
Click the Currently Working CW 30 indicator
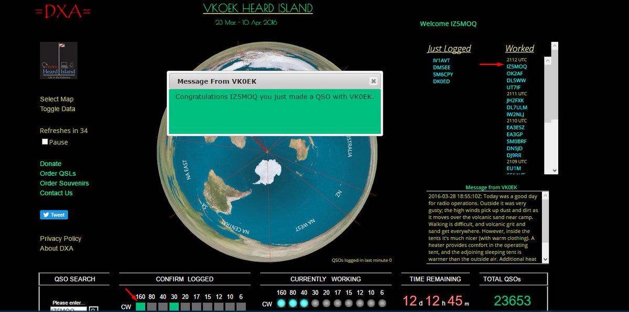(x=315, y=303)
